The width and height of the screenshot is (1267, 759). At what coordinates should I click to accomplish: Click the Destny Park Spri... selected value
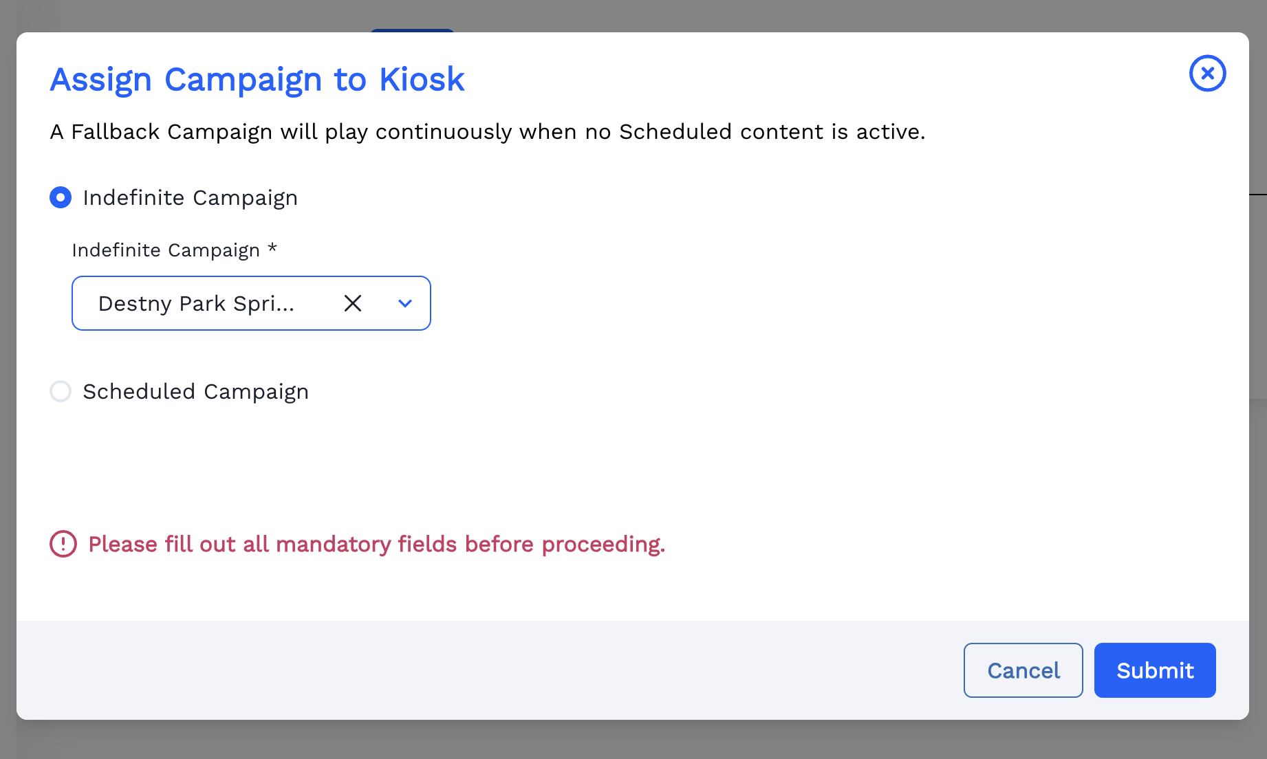pos(196,303)
